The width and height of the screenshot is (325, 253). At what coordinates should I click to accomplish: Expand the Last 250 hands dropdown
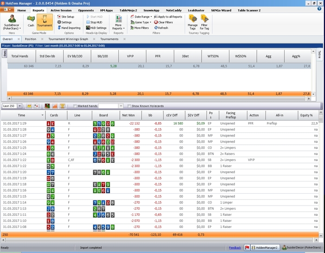tap(19, 106)
